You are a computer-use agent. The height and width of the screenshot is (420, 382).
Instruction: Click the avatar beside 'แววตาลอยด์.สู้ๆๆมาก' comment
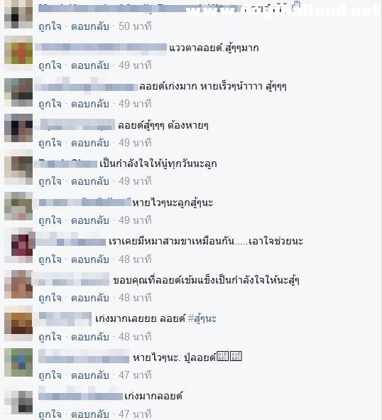point(18,50)
